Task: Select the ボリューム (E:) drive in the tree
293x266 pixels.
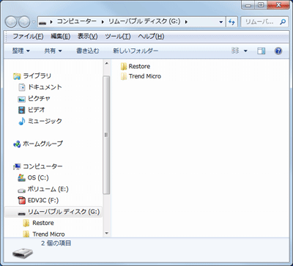Action: point(43,189)
